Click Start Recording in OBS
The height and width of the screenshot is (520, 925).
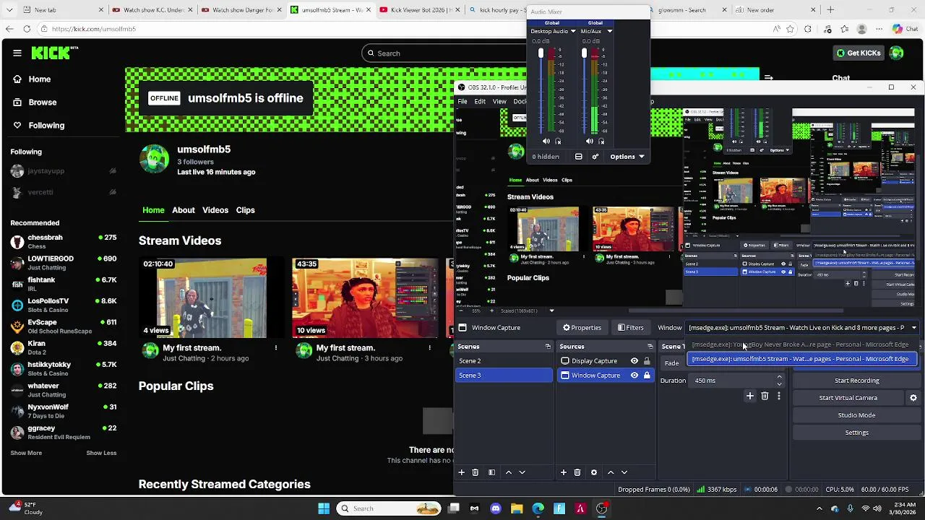click(856, 381)
